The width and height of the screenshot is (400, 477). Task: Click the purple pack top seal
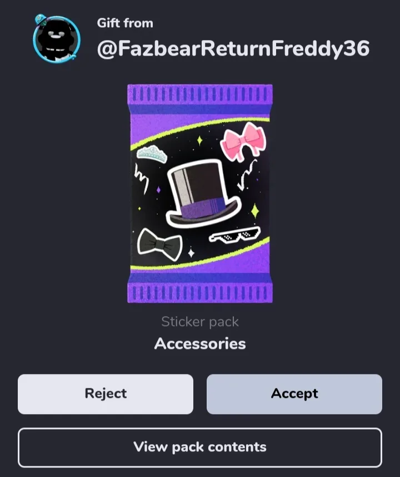pyautogui.click(x=200, y=95)
